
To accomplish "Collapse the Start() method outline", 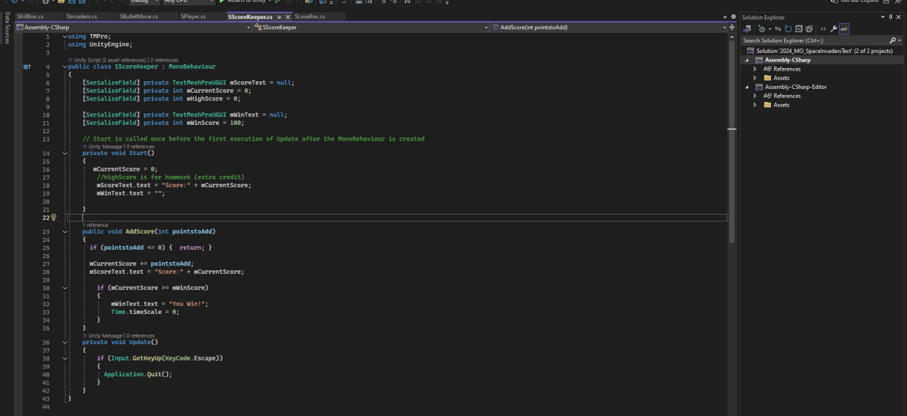I will (x=66, y=153).
